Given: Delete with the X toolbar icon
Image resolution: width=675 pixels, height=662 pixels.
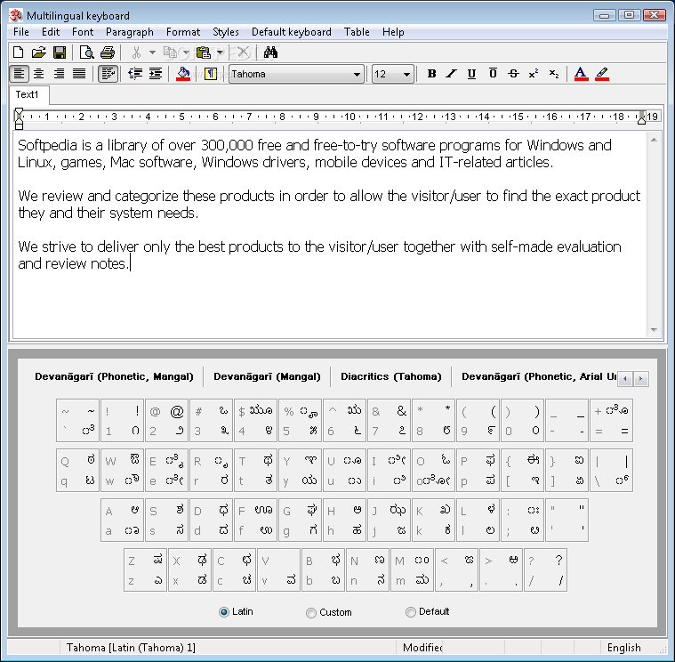Looking at the screenshot, I should (243, 52).
